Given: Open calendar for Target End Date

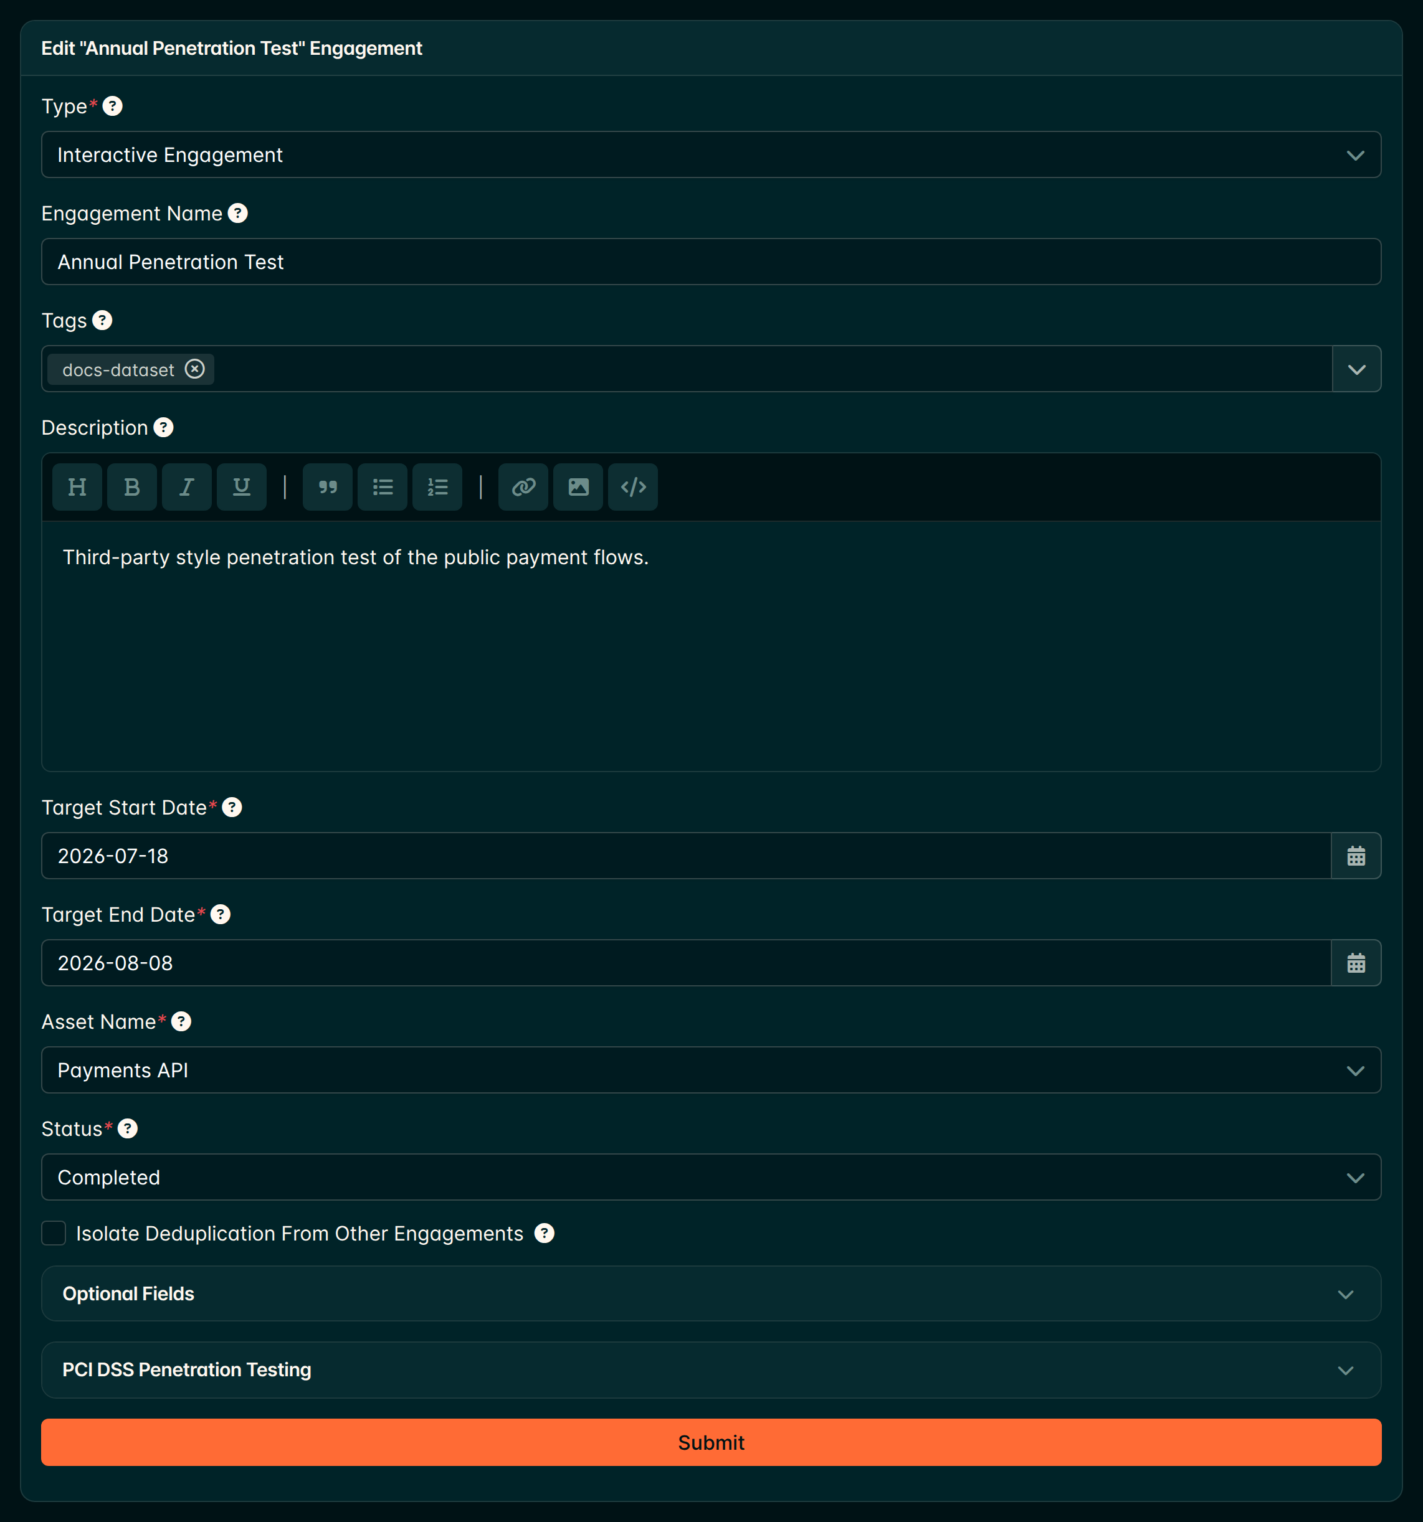Looking at the screenshot, I should 1356,963.
